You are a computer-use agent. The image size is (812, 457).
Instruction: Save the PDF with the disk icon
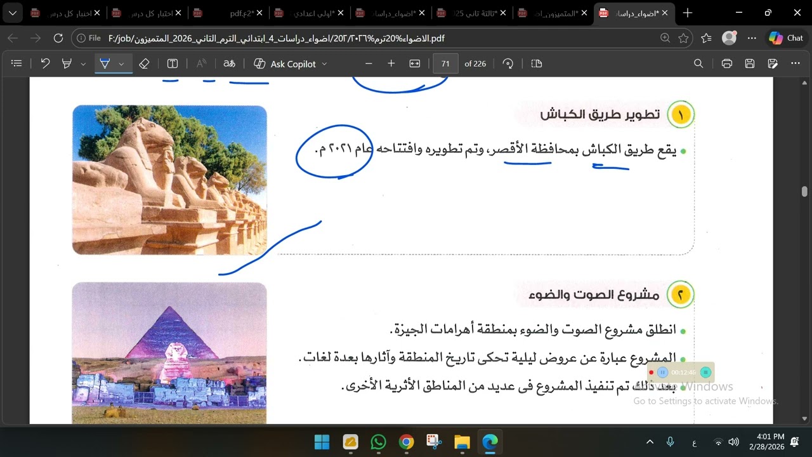click(750, 63)
